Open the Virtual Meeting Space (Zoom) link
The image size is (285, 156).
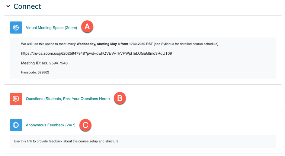[x=51, y=28]
